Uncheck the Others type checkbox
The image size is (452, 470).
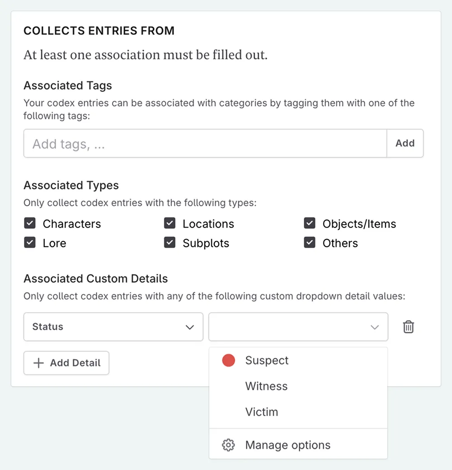coord(310,243)
